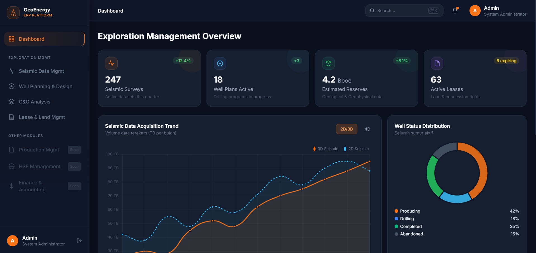
Task: Click the Exploration Management Overview heading
Action: pos(169,36)
